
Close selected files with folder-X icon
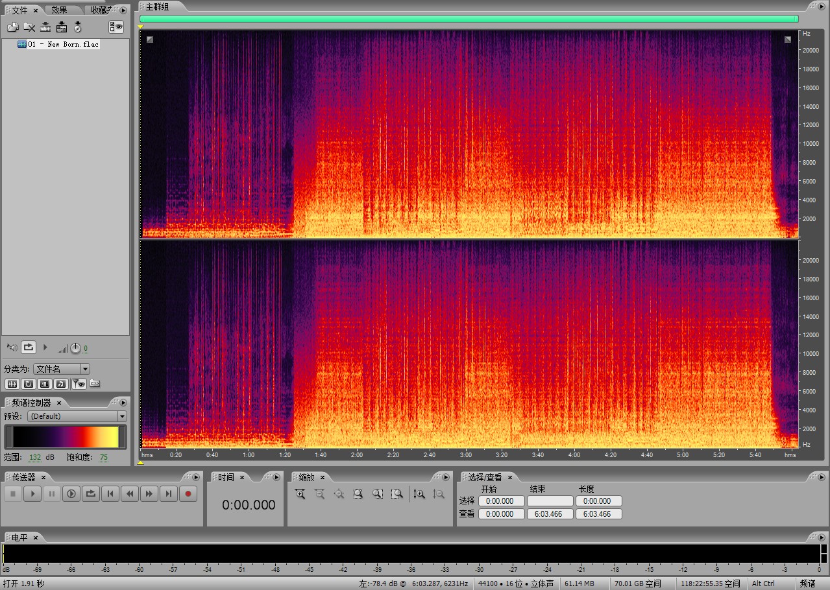point(29,27)
